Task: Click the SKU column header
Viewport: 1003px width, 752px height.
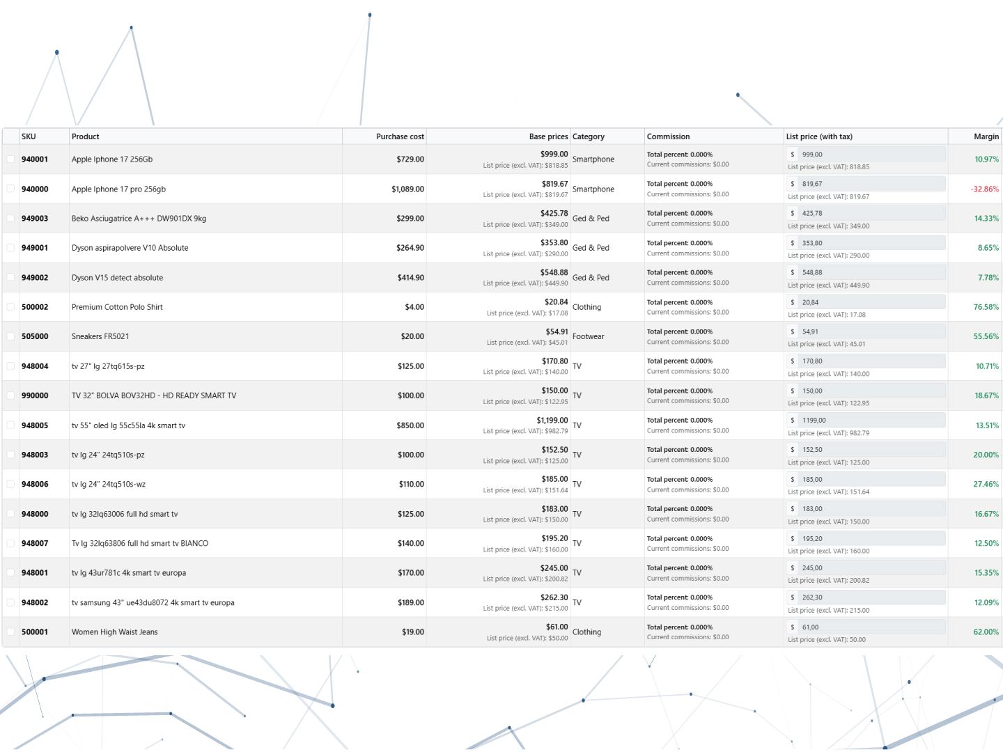Action: (x=29, y=136)
